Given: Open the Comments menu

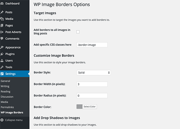Looking at the screenshot, I should [12, 38].
